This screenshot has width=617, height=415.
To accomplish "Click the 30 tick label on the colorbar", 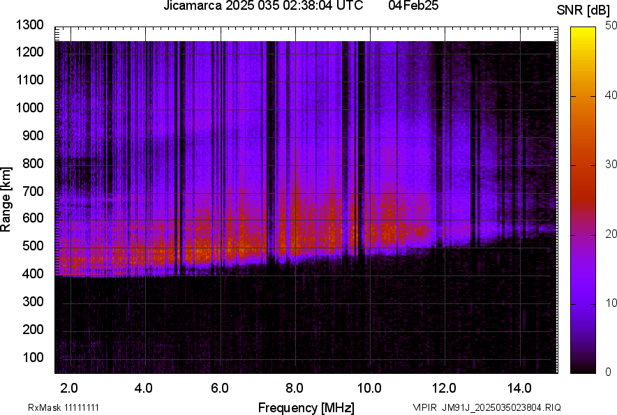I will [x=611, y=165].
